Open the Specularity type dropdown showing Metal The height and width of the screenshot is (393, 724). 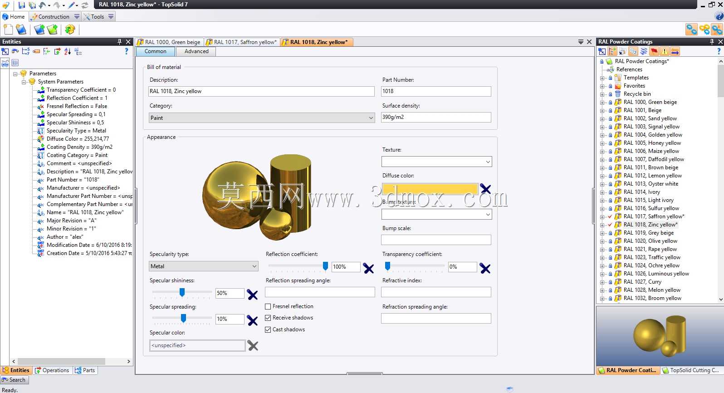(x=204, y=266)
